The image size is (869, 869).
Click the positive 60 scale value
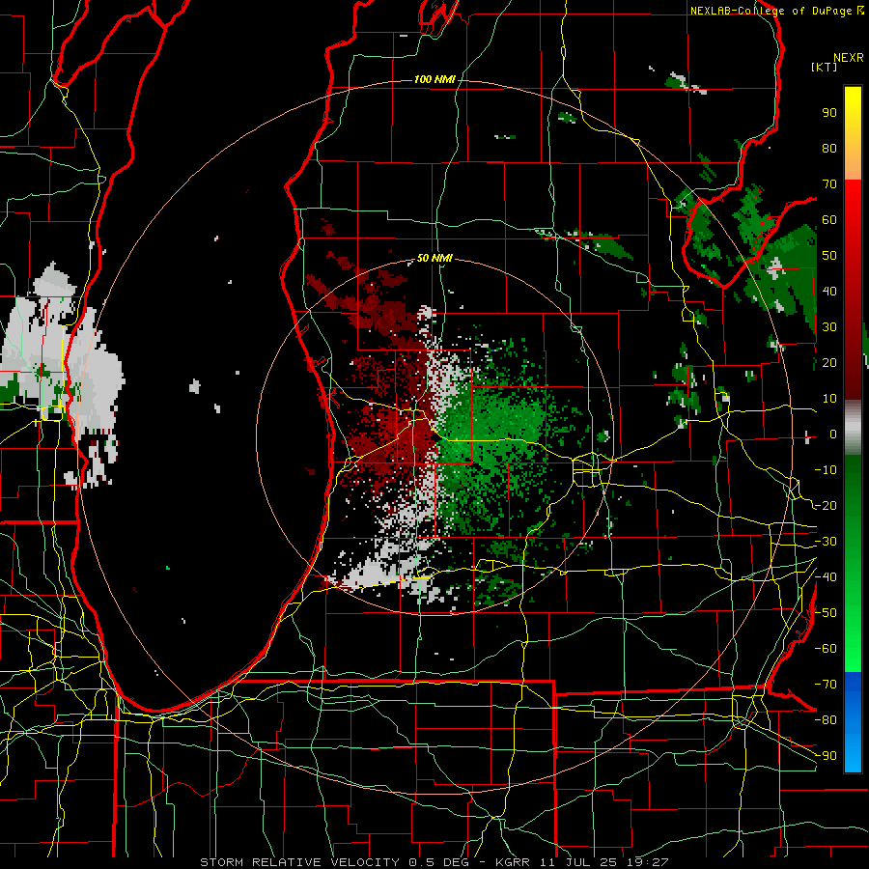point(829,219)
